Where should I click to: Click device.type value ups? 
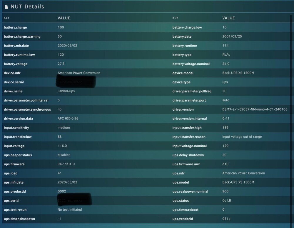pyautogui.click(x=225, y=82)
